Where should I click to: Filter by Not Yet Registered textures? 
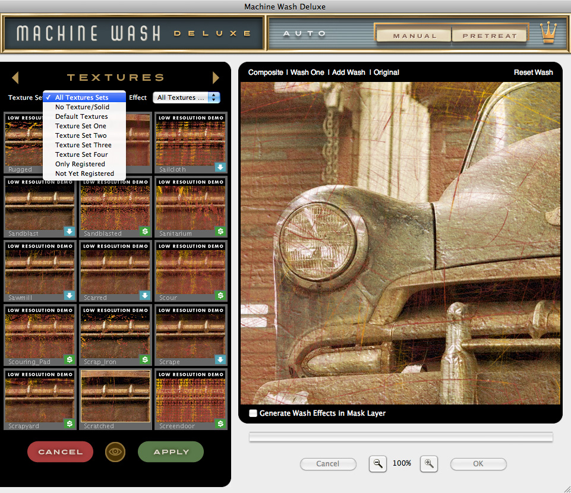(x=84, y=173)
